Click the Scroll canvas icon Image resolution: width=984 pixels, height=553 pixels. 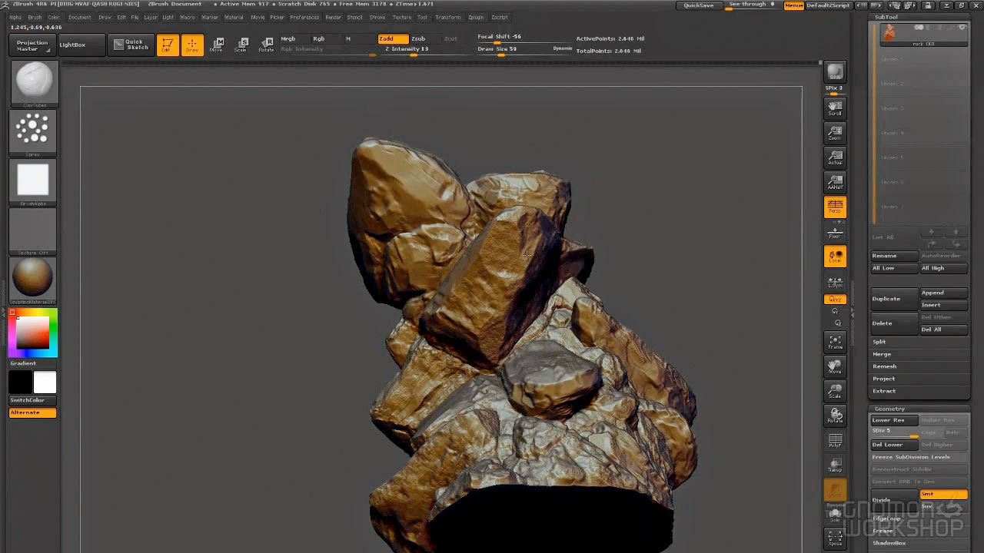coord(835,108)
